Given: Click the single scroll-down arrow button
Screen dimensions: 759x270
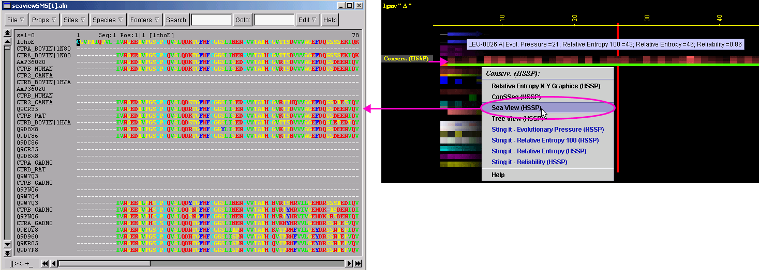Looking at the screenshot, I should coord(7,245).
